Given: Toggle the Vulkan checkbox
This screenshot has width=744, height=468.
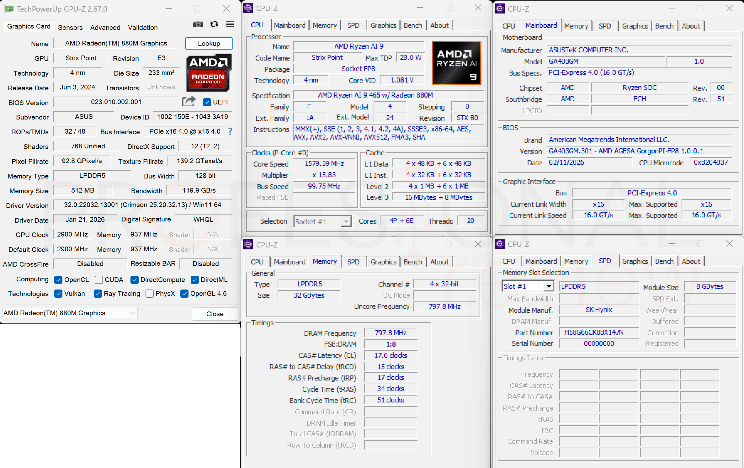Looking at the screenshot, I should (58, 294).
